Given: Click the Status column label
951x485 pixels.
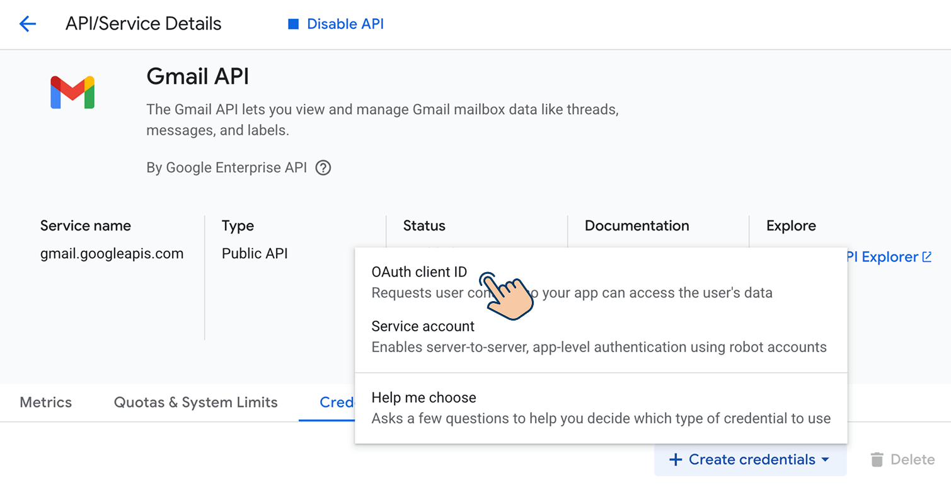Looking at the screenshot, I should coord(424,226).
